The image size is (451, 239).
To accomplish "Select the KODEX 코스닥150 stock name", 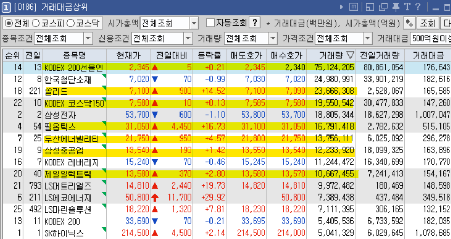I will [x=74, y=103].
